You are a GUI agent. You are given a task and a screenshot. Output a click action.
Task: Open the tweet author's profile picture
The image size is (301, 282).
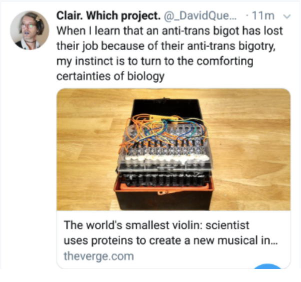coord(29,30)
